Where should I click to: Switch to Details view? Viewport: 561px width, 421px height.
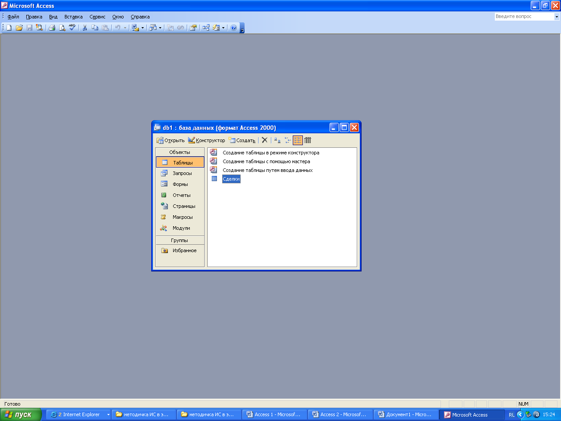[x=308, y=140]
